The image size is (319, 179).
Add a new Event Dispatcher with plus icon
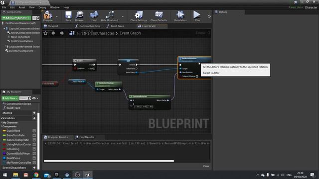[x=34, y=168]
